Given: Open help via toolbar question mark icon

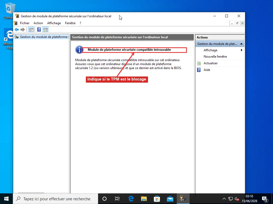Looking at the screenshot, I should click(39, 30).
